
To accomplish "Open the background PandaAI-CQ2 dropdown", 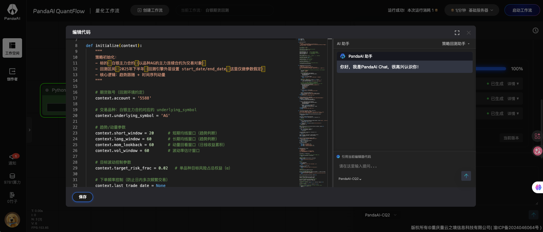I will click(381, 215).
